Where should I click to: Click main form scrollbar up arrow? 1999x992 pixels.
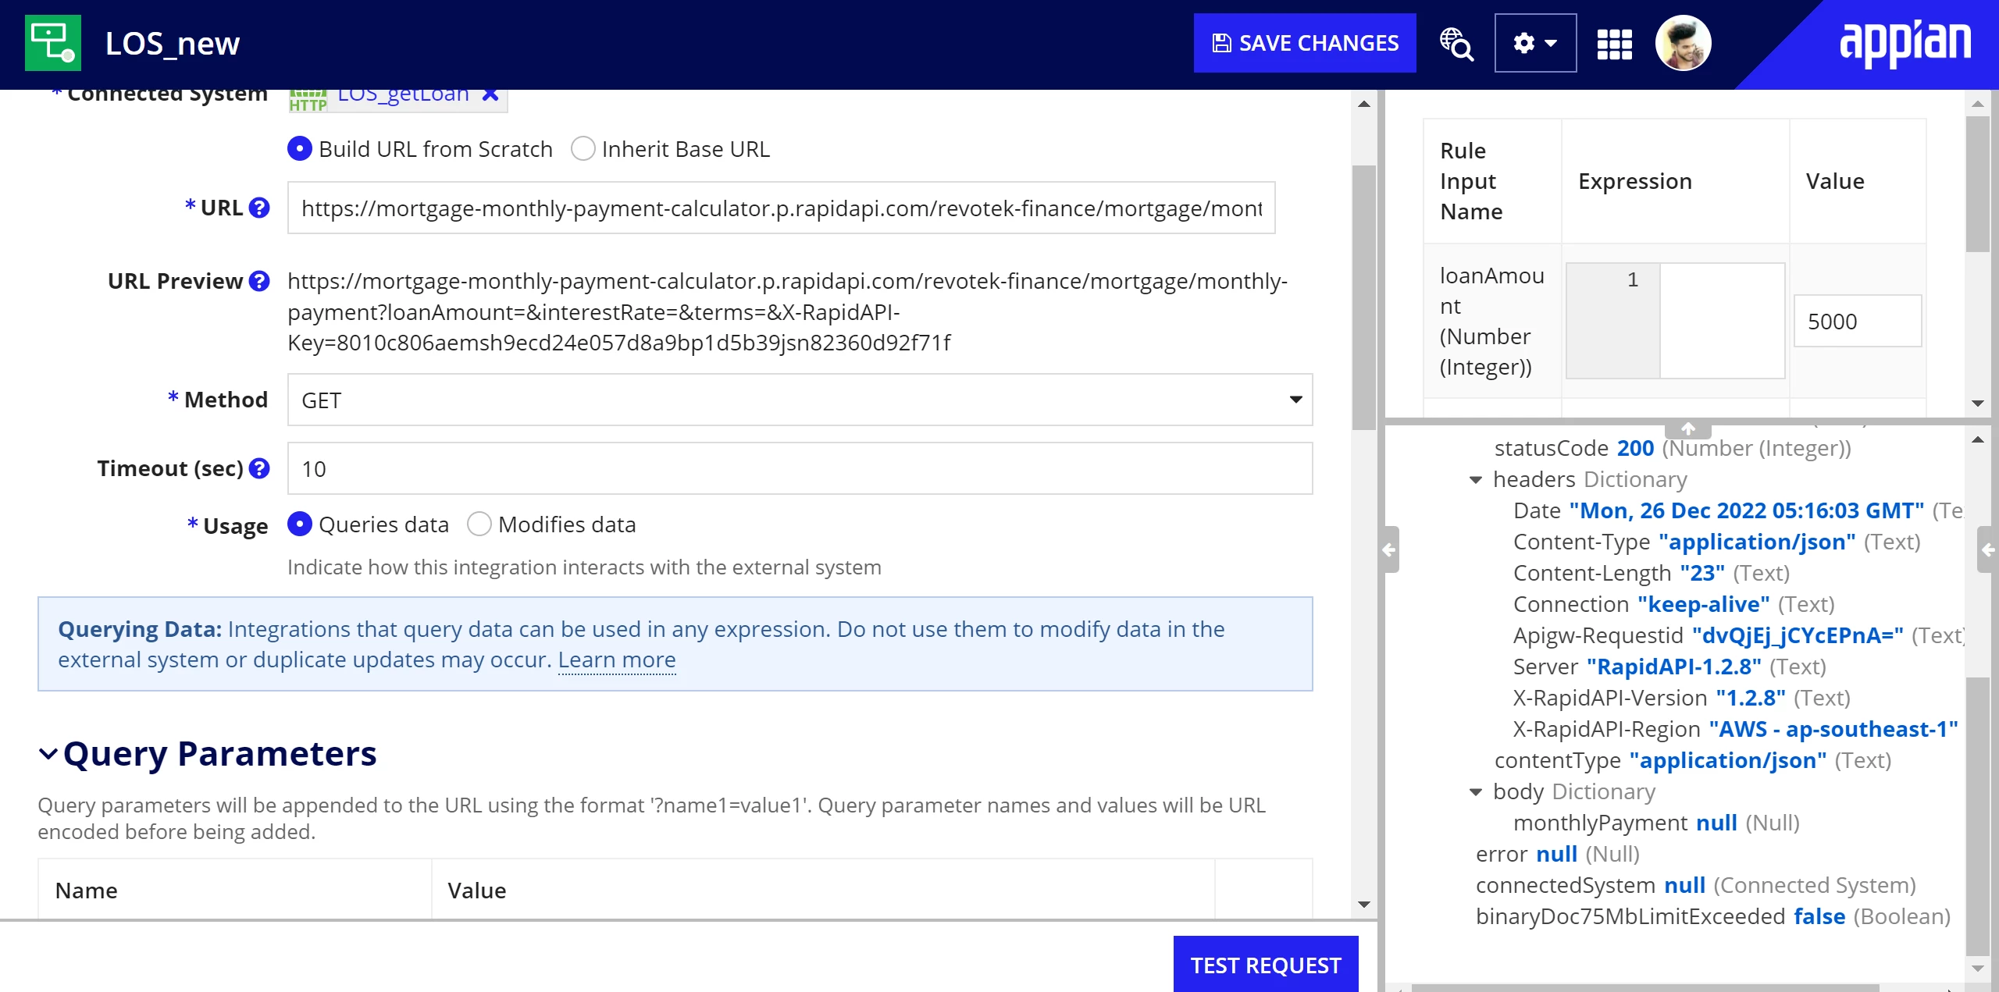coord(1364,104)
